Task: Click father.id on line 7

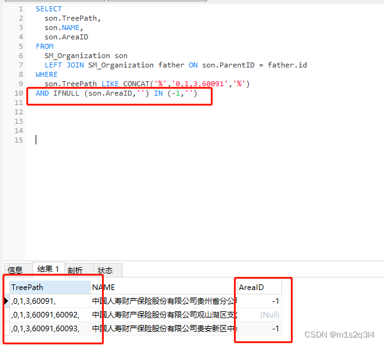Action: click(x=287, y=65)
